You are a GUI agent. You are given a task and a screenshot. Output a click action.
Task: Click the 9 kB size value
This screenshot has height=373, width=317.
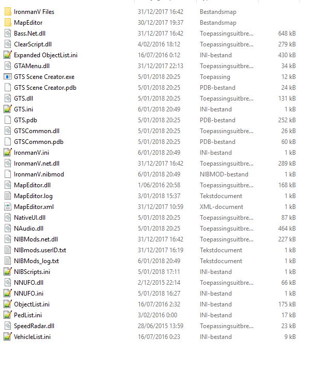tap(290, 336)
